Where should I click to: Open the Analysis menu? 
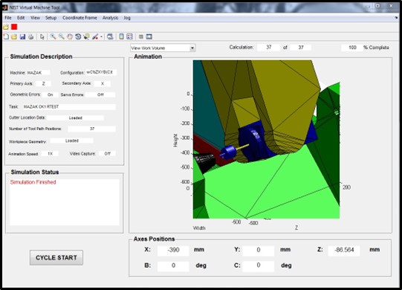[110, 18]
